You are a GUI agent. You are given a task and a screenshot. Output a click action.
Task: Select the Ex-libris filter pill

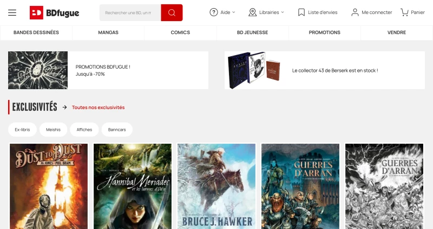click(x=22, y=130)
